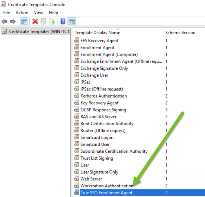The image size is (205, 197).
Task: Select the Smartcard User template
Action: pos(95,144)
